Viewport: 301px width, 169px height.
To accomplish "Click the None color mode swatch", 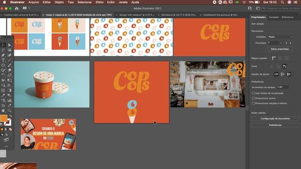I will point(10,130).
